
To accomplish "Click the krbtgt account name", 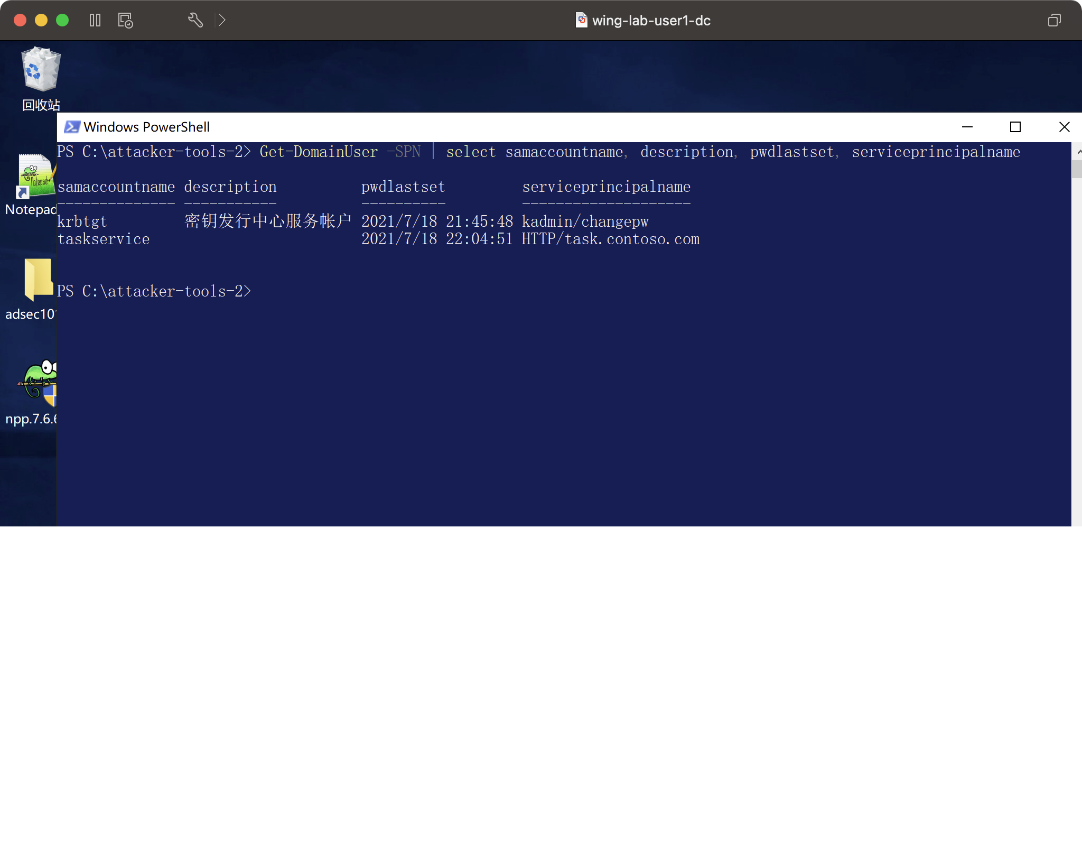I will pyautogui.click(x=82, y=222).
